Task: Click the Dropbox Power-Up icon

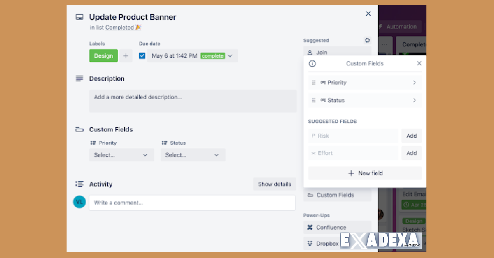Action: click(310, 243)
